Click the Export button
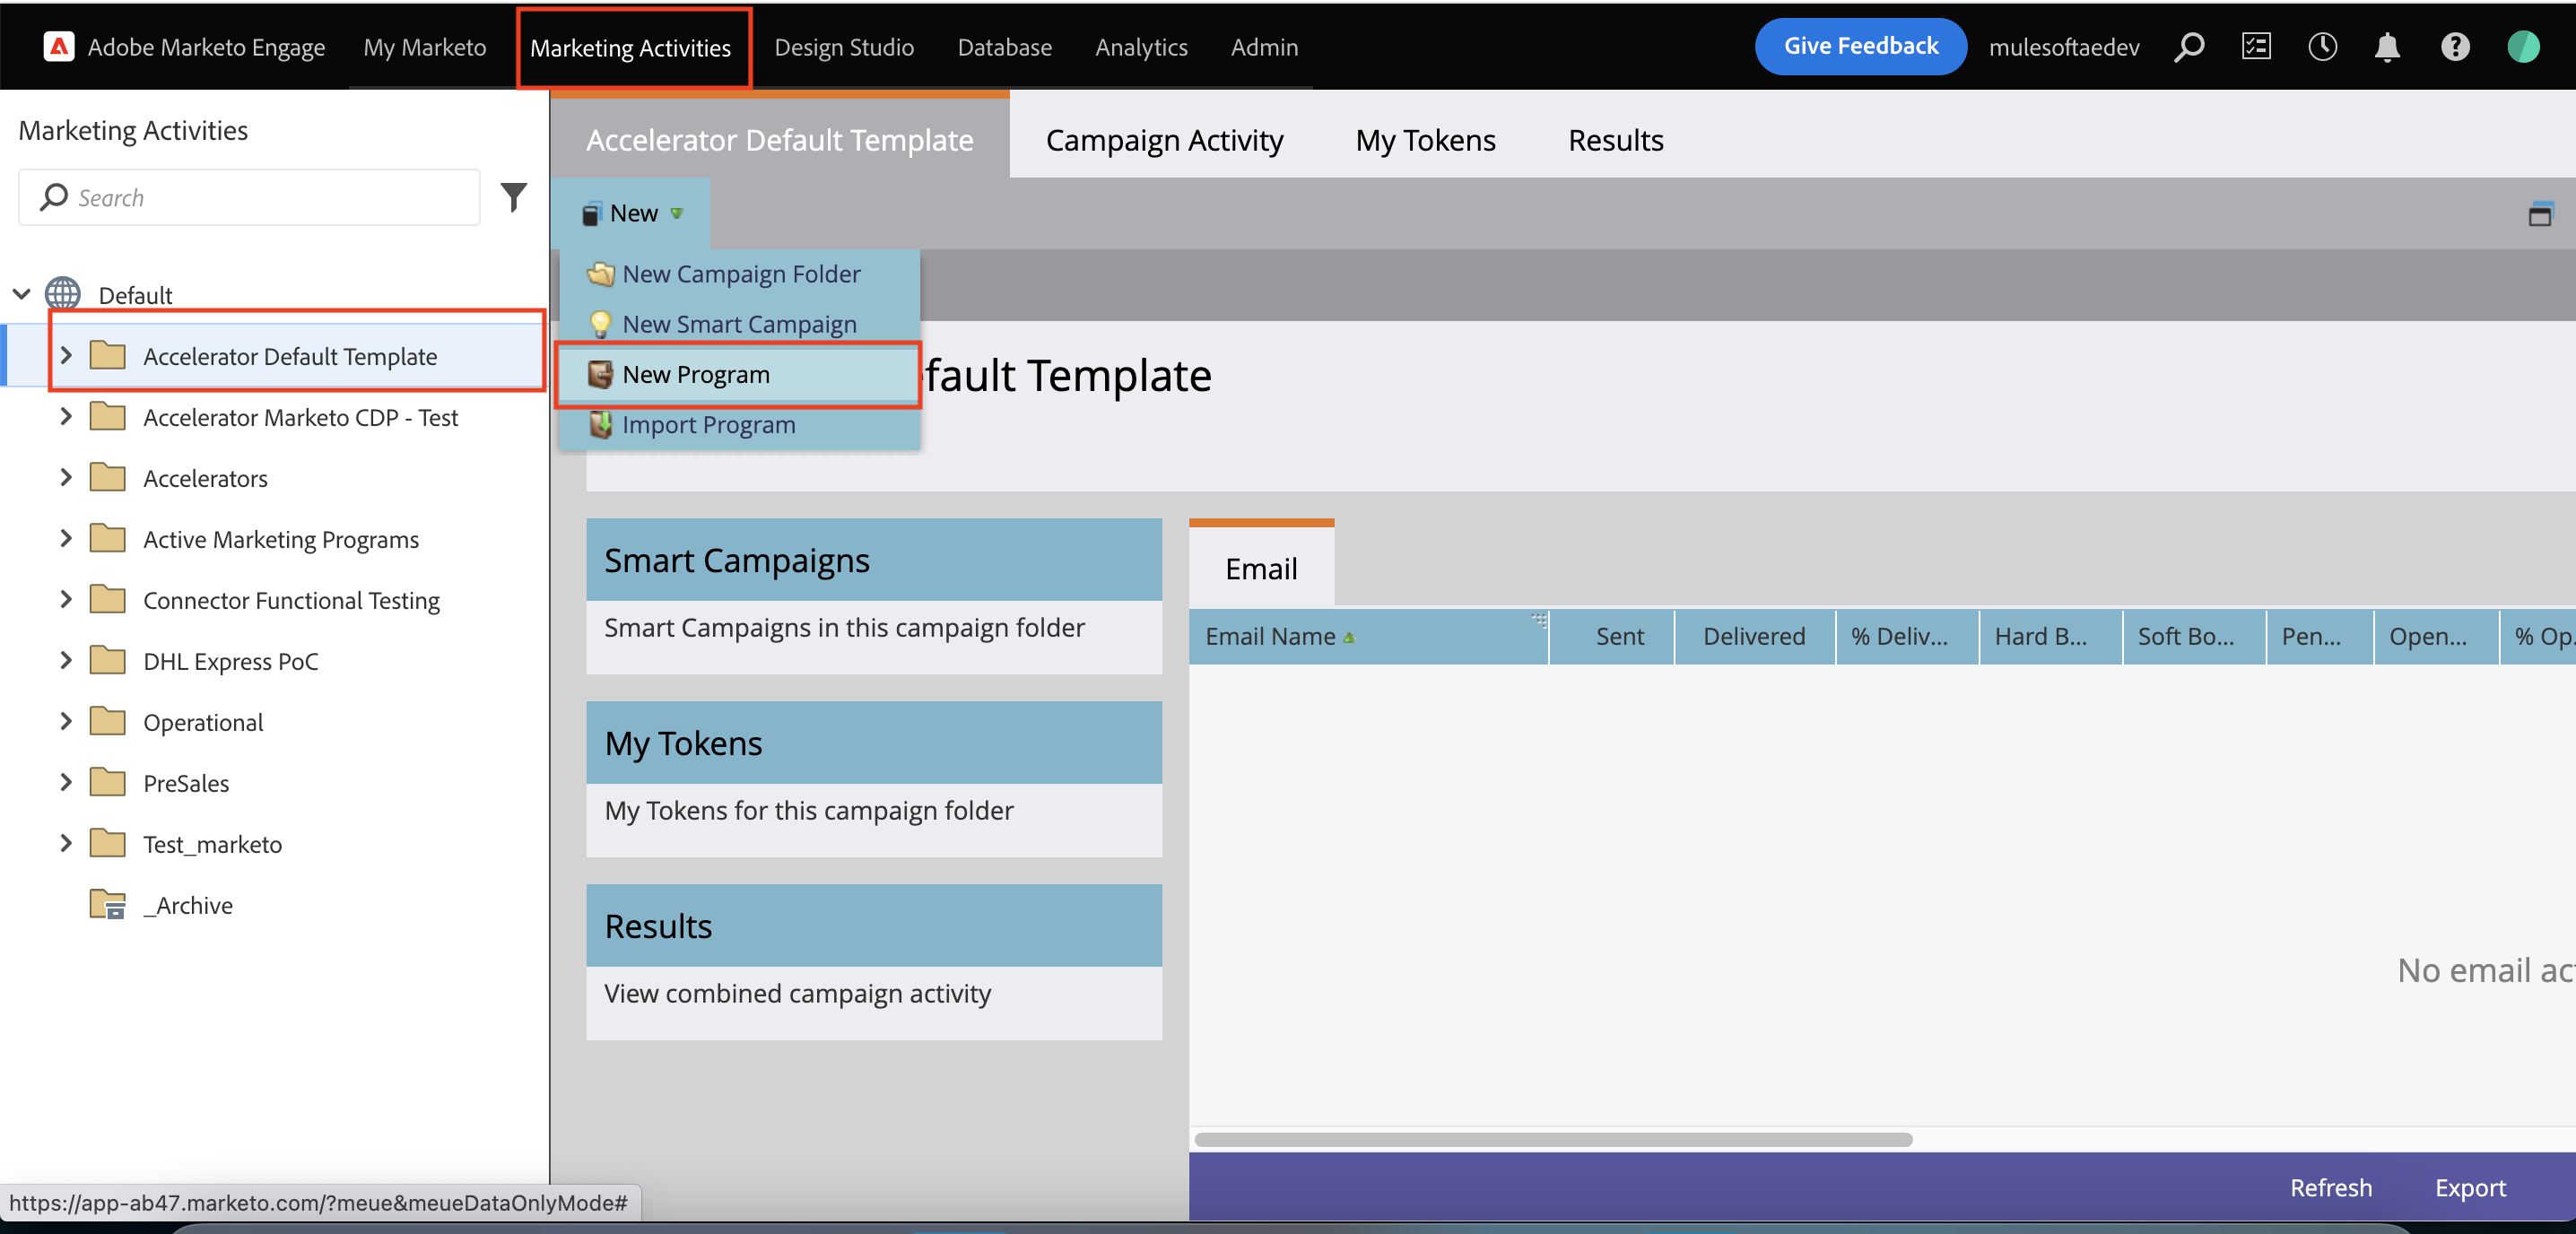 coord(2470,1187)
